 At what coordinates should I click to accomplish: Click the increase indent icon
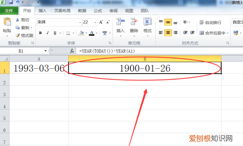(192, 33)
